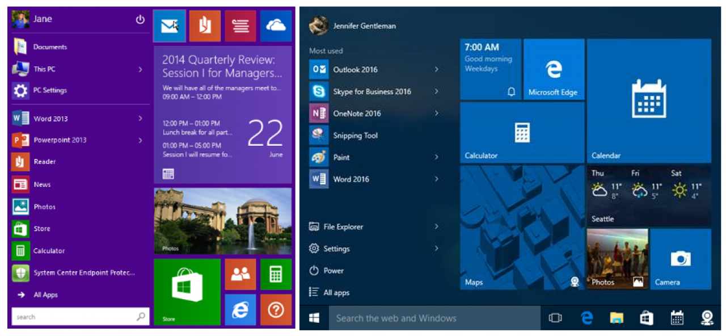Open the Seattle weather tile
This screenshot has height=336, width=726.
[x=649, y=196]
